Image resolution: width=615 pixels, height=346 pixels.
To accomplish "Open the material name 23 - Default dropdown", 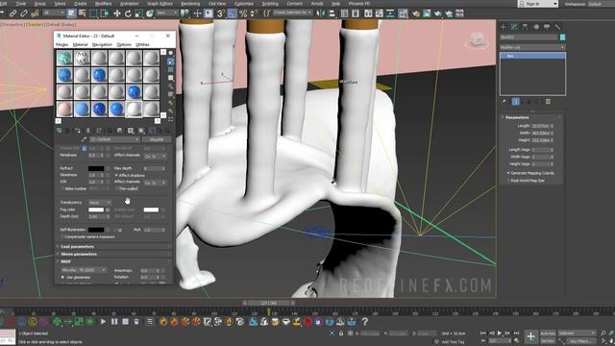I will pos(114,139).
